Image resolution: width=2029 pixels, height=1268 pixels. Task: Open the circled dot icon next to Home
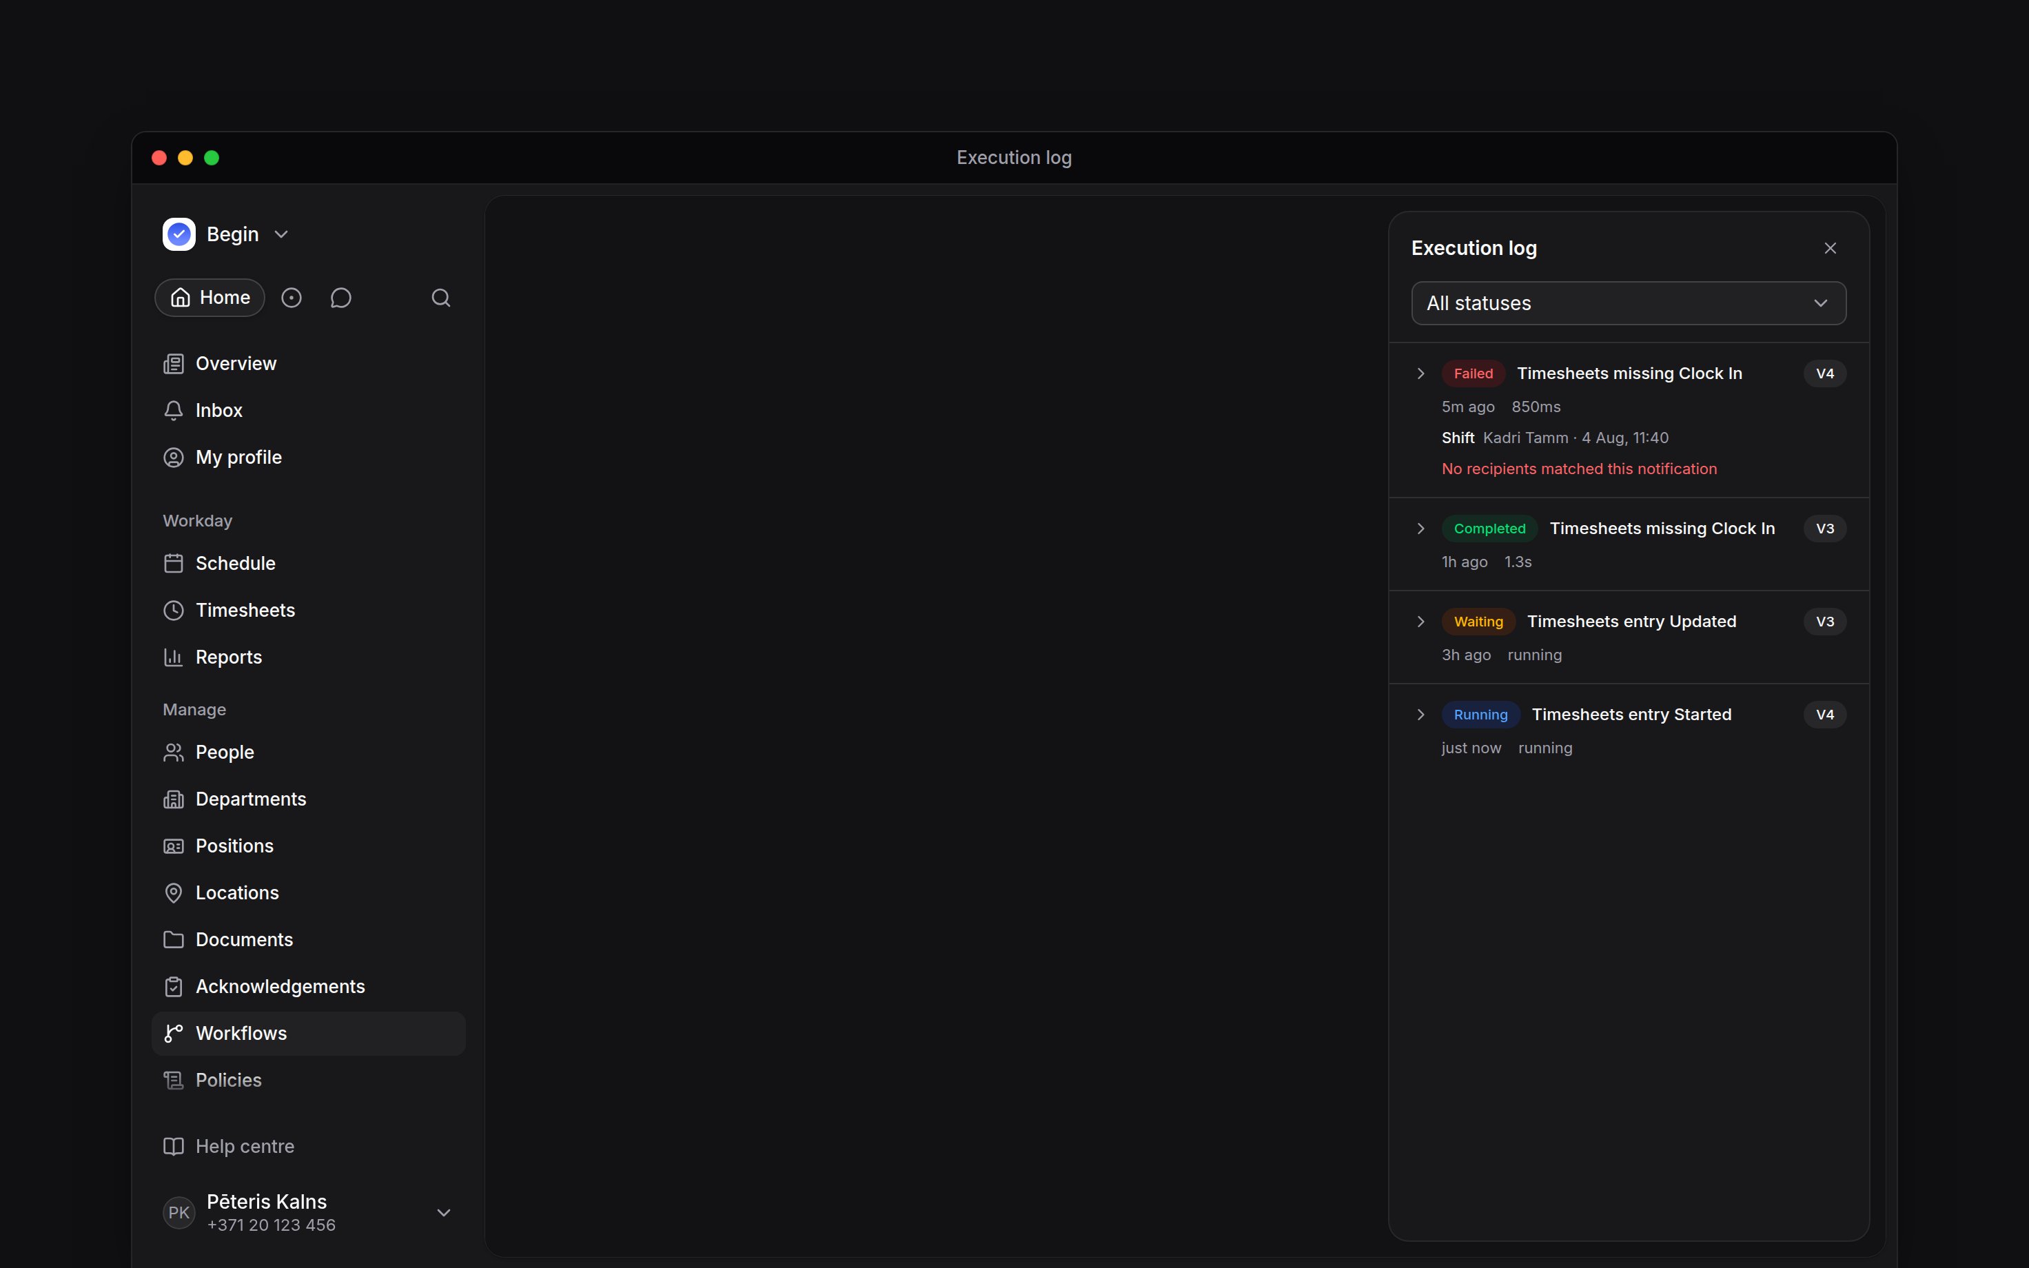(291, 298)
